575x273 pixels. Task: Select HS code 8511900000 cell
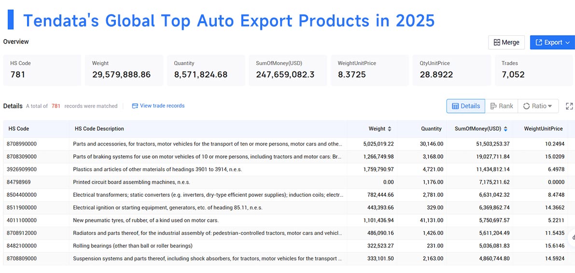coord(22,207)
